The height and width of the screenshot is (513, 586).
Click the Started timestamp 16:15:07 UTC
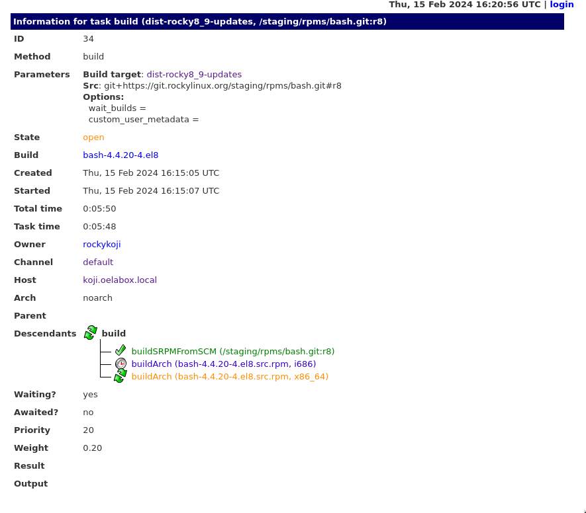point(151,191)
